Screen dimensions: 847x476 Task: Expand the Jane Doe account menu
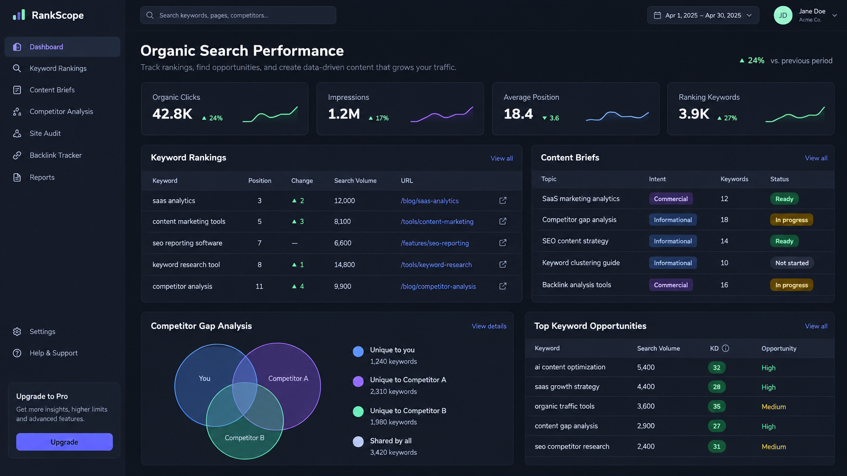[x=834, y=15]
